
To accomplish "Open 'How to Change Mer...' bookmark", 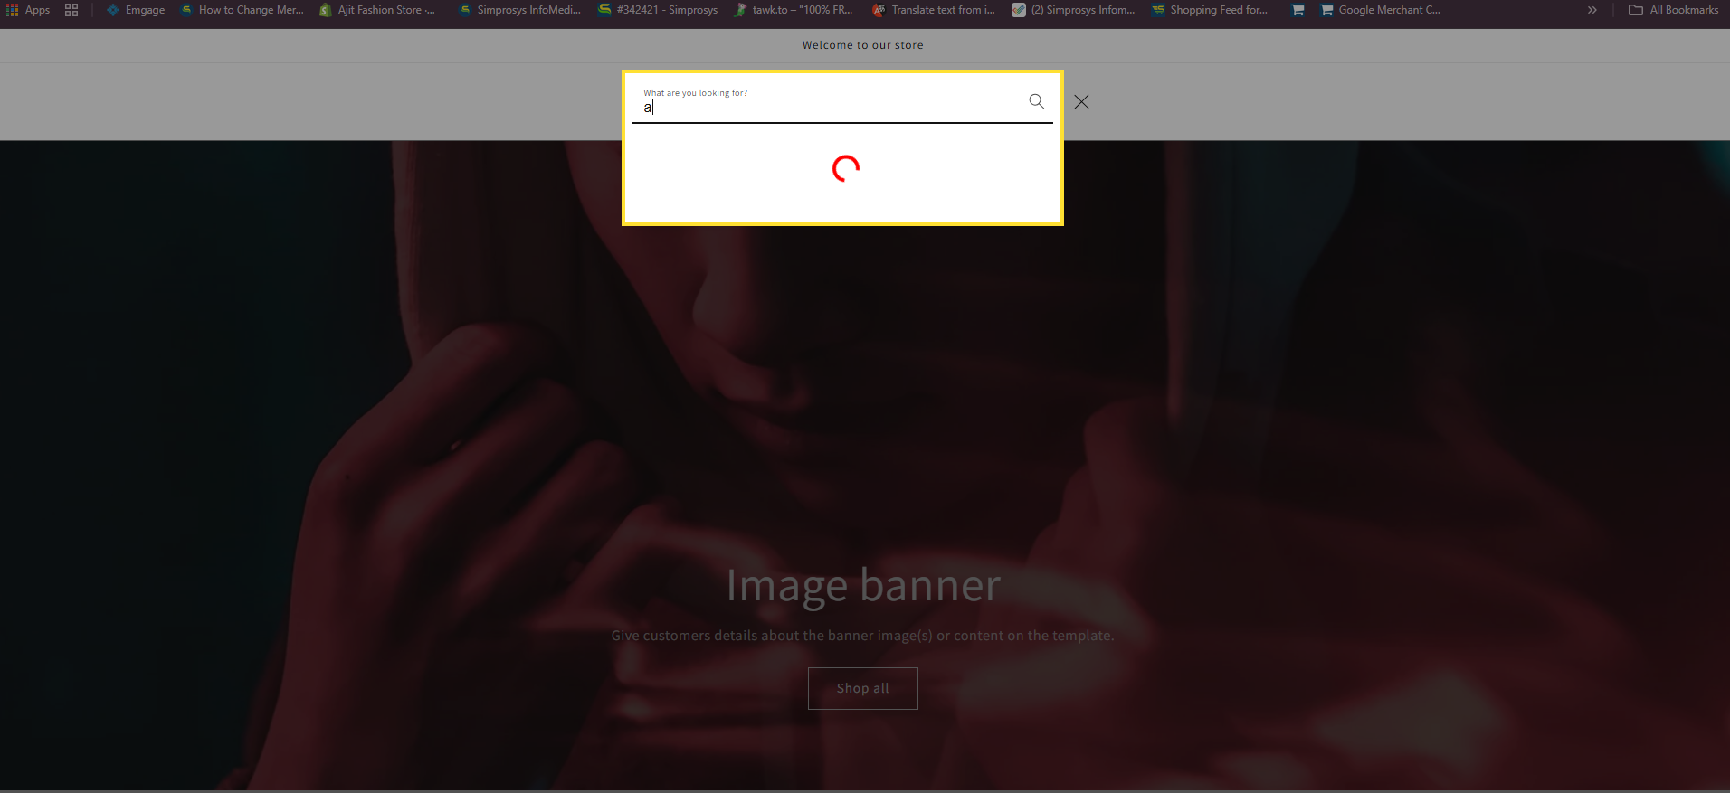I will (242, 10).
